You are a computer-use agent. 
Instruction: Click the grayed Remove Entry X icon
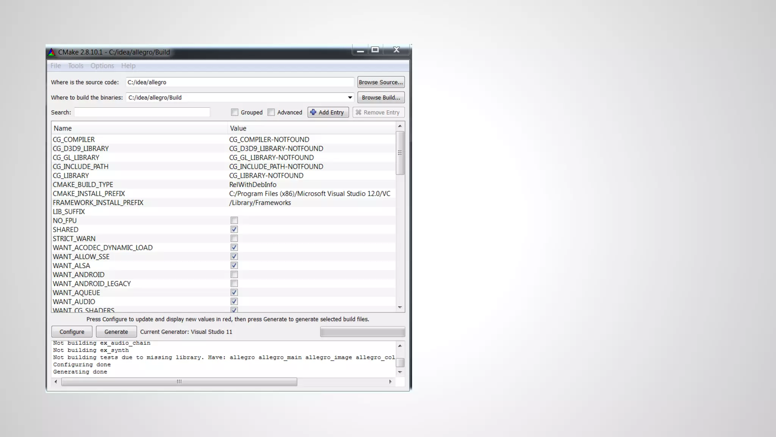358,112
